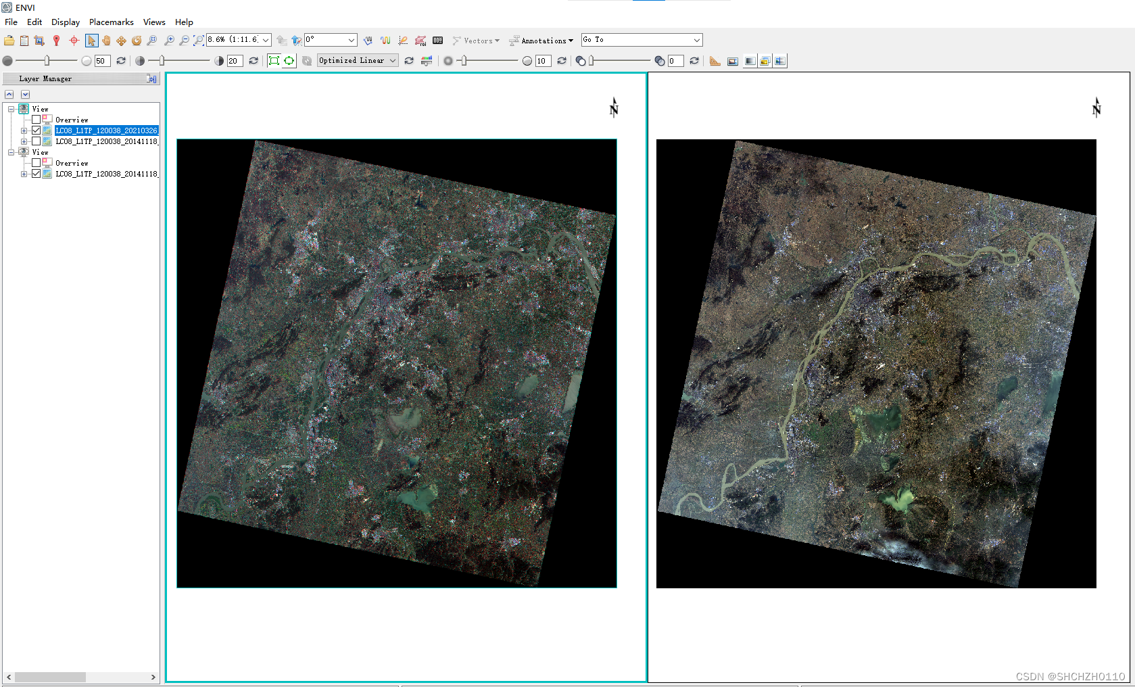Screen dimensions: 1135x687
Task: Open a new file with the folder icon
Action: [9, 40]
